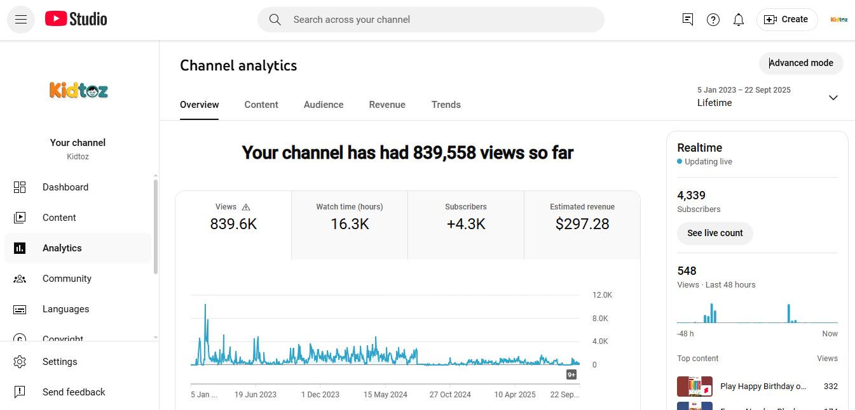The image size is (855, 410).
Task: Open the notifications bell
Action: (x=738, y=20)
